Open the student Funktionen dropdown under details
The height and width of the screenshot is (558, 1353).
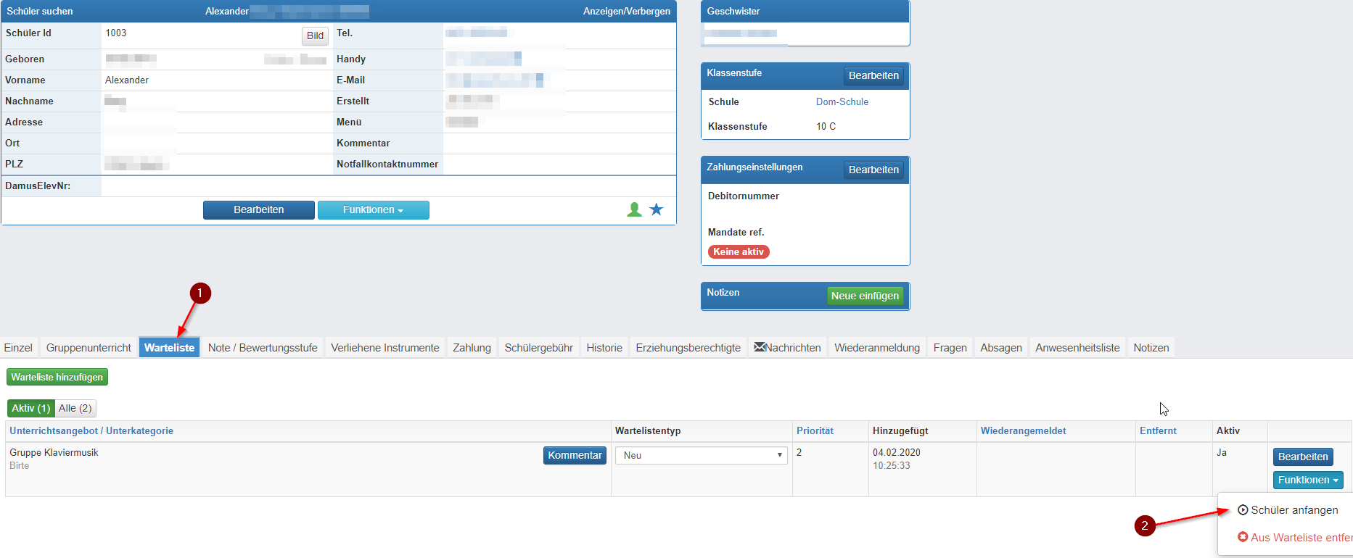tap(374, 210)
